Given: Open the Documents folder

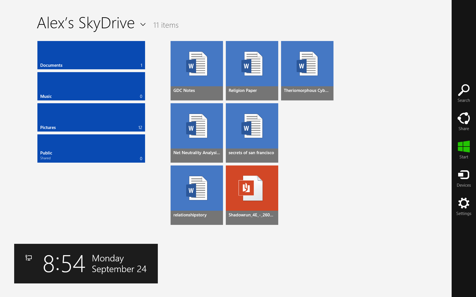Looking at the screenshot, I should coord(91,55).
